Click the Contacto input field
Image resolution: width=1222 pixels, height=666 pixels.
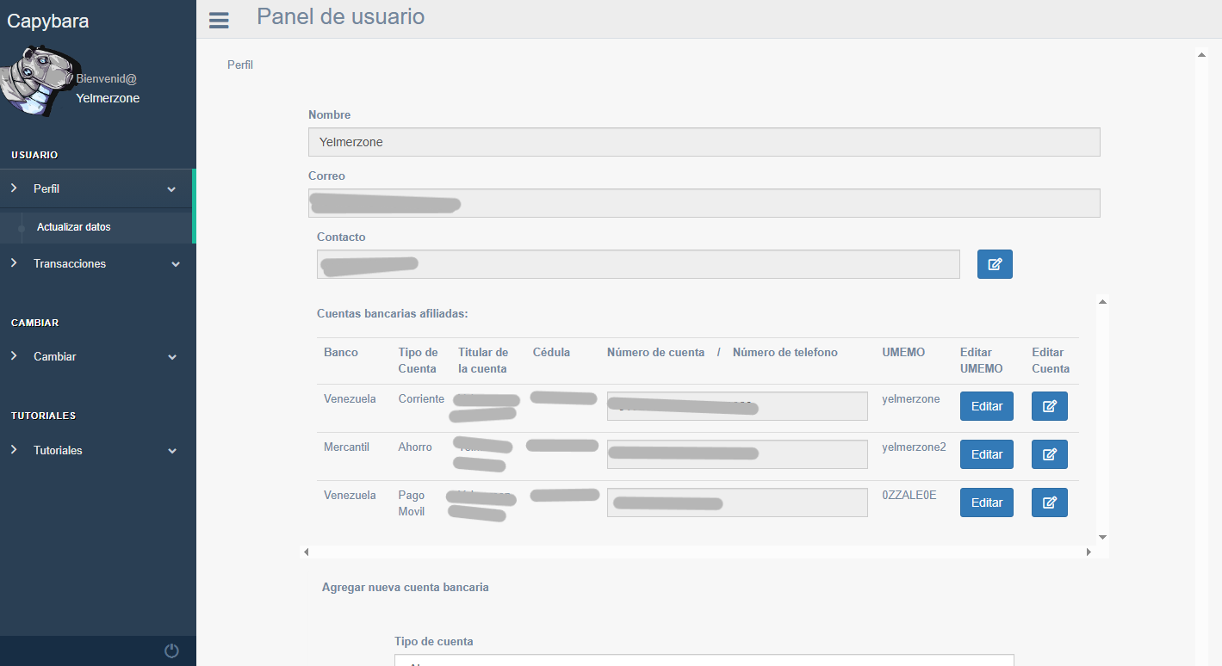[x=638, y=264]
